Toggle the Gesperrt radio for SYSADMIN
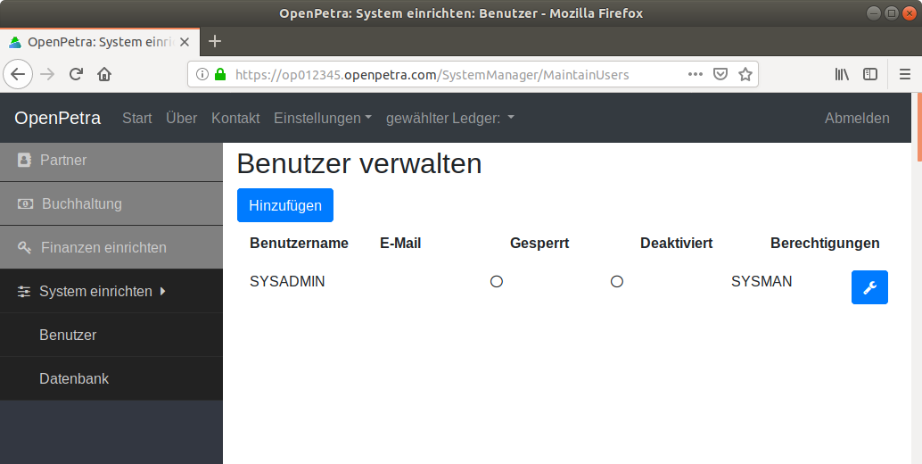 click(x=497, y=282)
